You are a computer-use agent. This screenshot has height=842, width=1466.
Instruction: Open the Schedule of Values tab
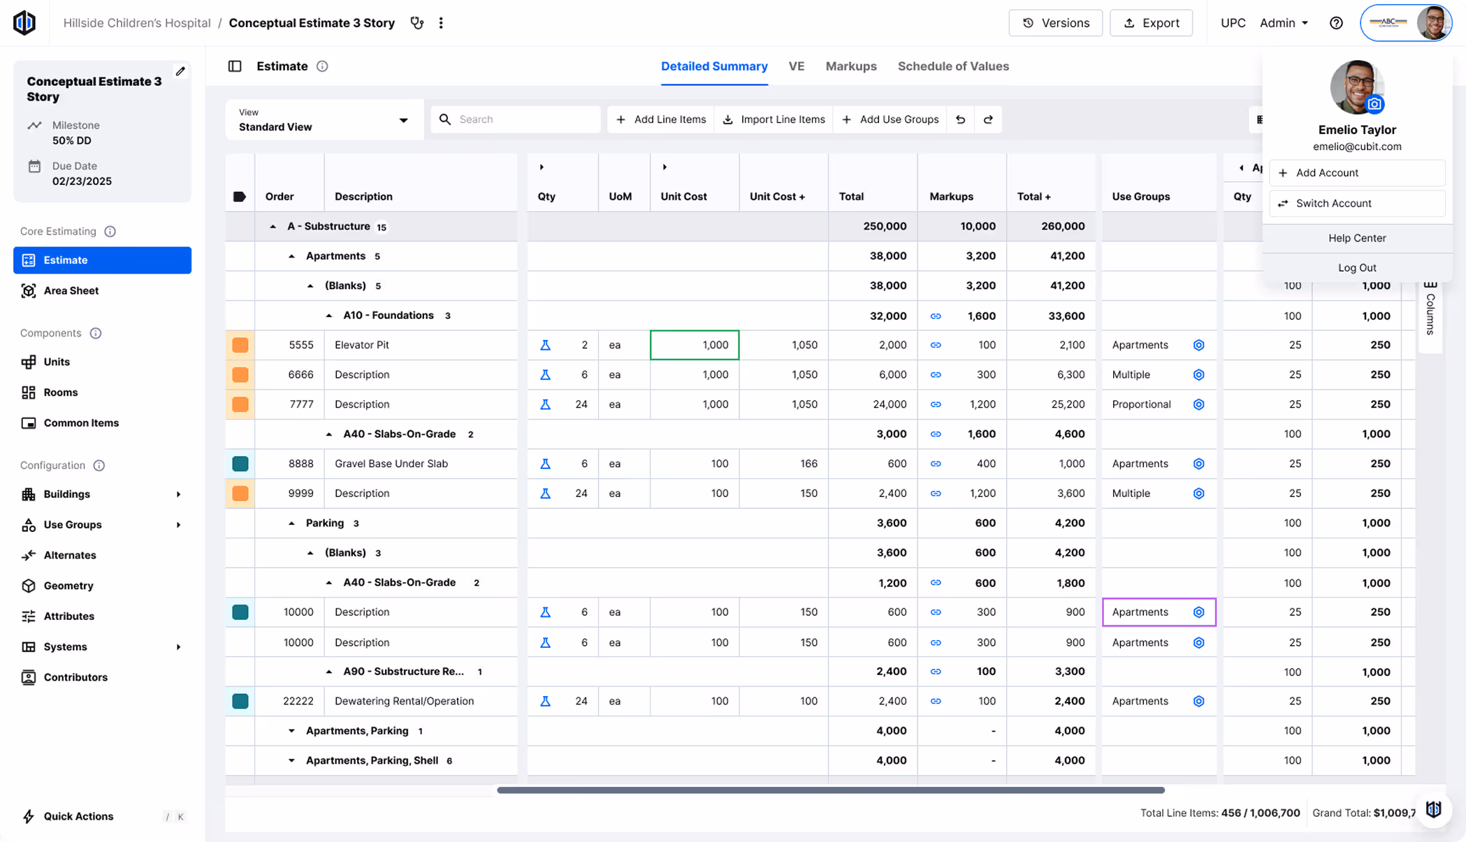tap(952, 66)
